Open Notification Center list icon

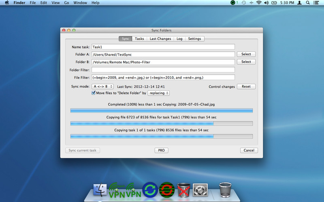[316, 3]
